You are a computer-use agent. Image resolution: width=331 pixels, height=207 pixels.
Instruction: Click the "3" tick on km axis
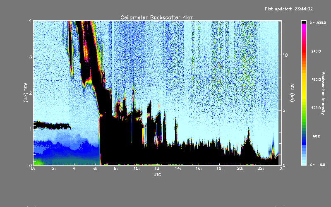tap(31, 57)
